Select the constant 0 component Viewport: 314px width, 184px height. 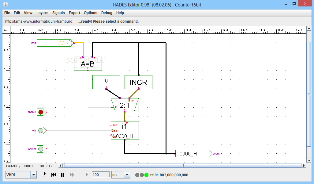[x=106, y=82]
